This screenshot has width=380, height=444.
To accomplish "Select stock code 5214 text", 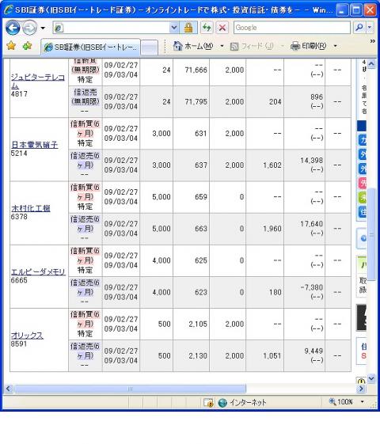I will pos(19,154).
